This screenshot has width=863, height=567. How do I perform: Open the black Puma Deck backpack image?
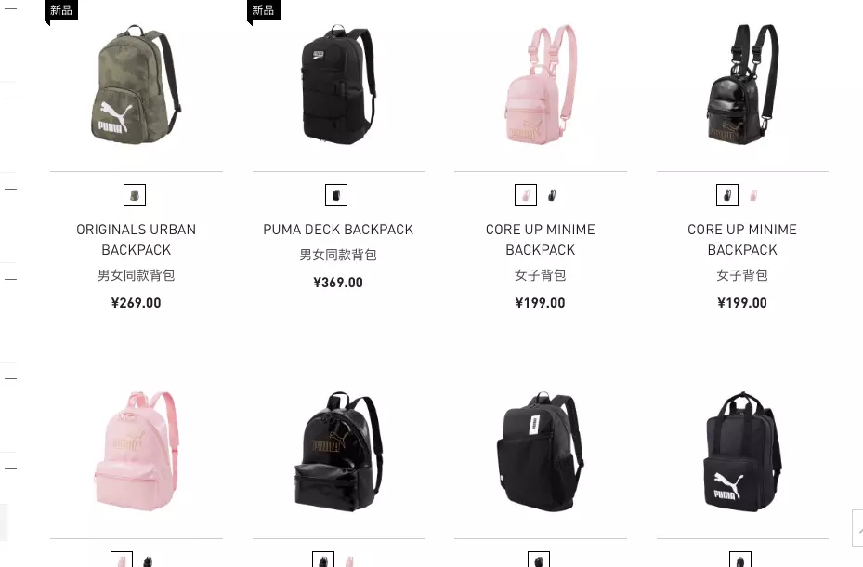[x=338, y=85]
